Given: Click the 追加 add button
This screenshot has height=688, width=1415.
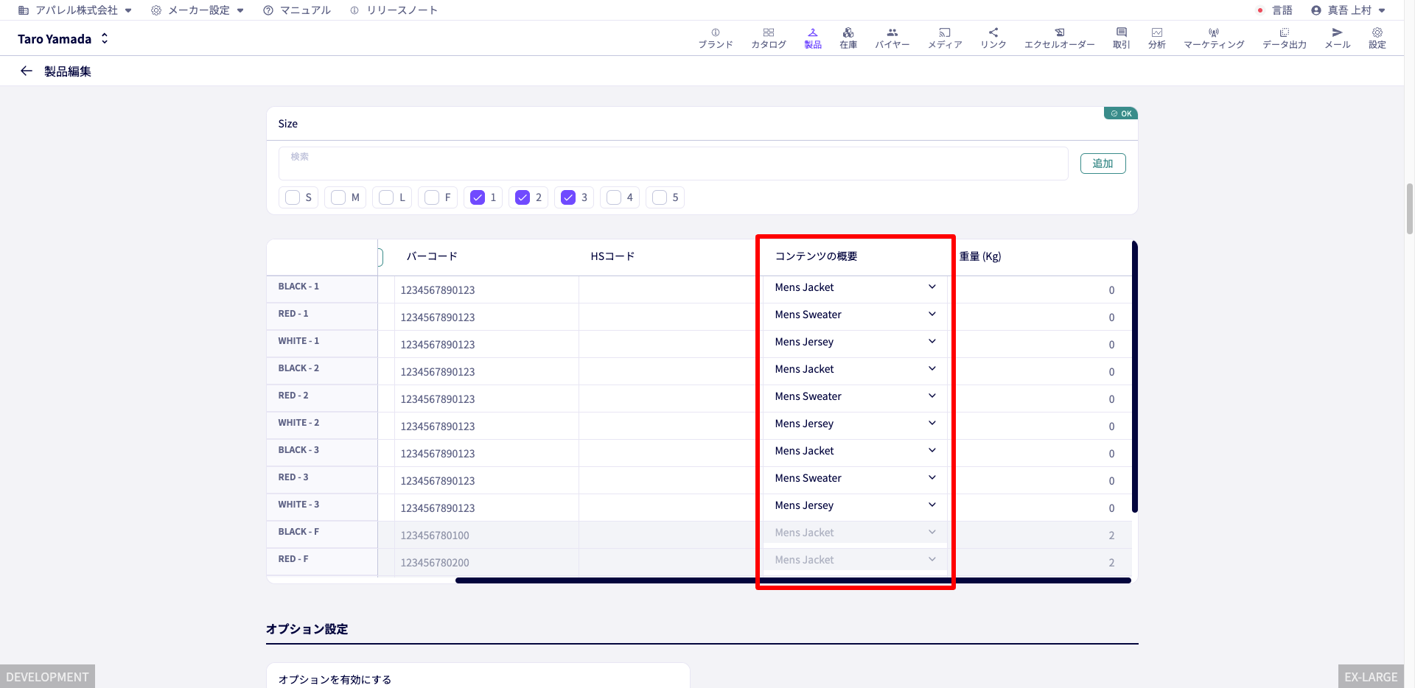Looking at the screenshot, I should pyautogui.click(x=1103, y=164).
